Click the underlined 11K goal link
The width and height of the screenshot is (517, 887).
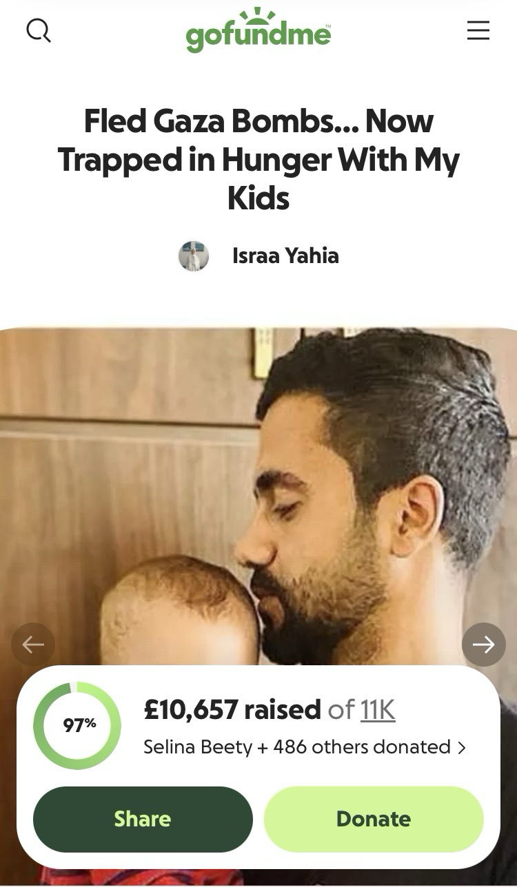pos(378,709)
